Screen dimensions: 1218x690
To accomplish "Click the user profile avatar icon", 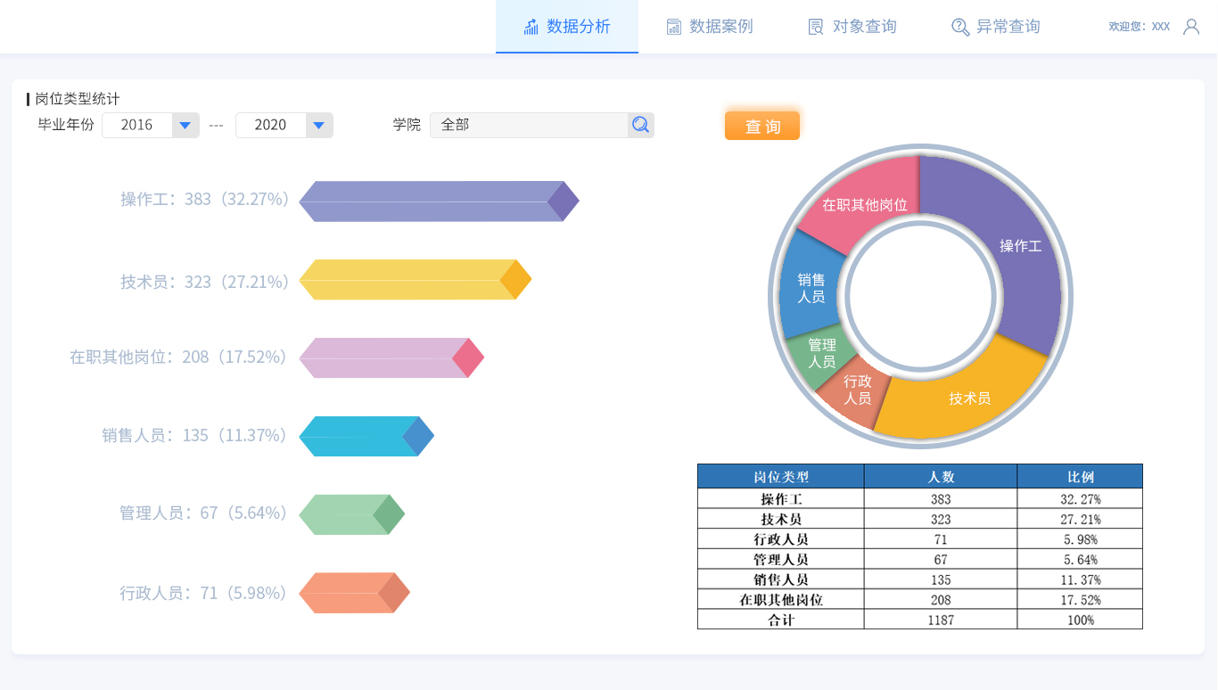I will point(1191,27).
